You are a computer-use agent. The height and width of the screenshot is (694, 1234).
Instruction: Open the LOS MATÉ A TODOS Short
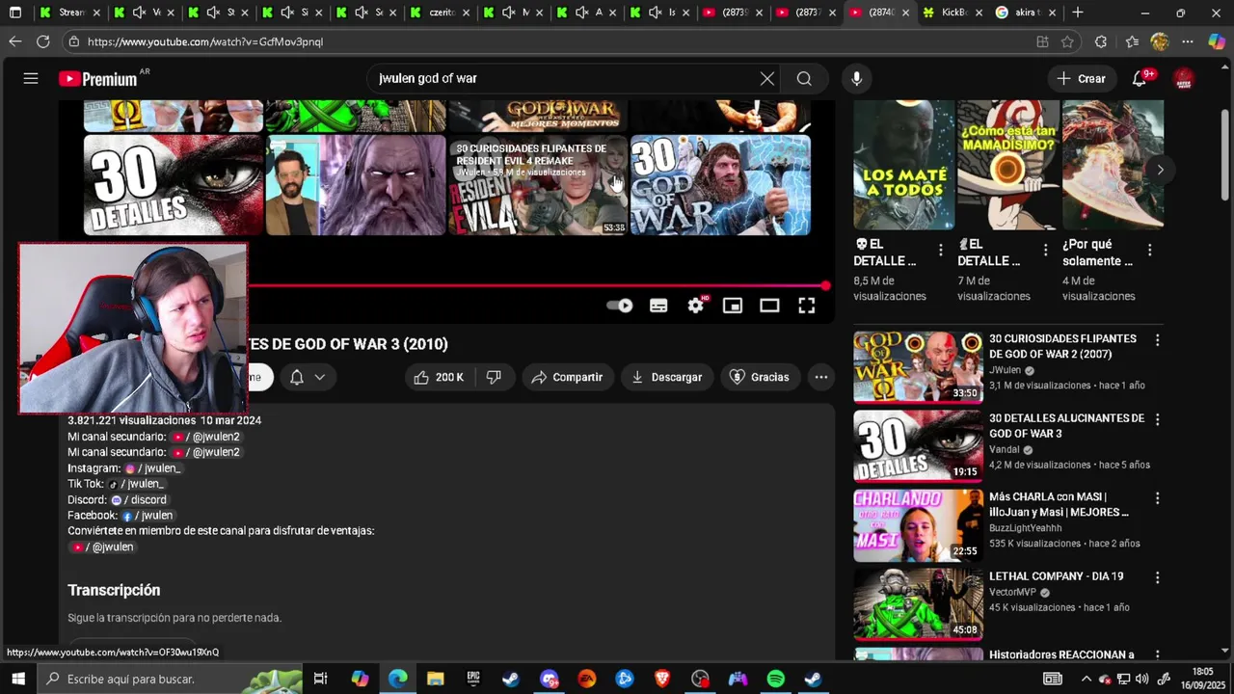point(903,165)
